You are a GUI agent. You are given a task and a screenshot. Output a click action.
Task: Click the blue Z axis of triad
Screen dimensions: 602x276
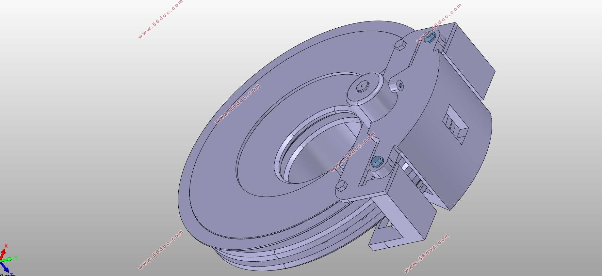click(x=4, y=268)
